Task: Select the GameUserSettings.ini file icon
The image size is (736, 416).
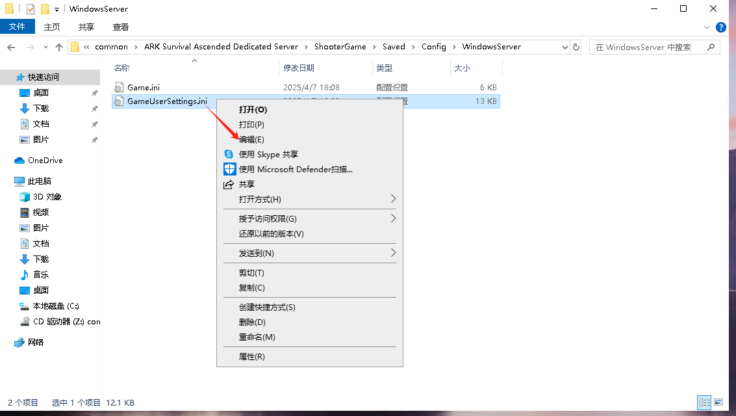Action: 119,101
